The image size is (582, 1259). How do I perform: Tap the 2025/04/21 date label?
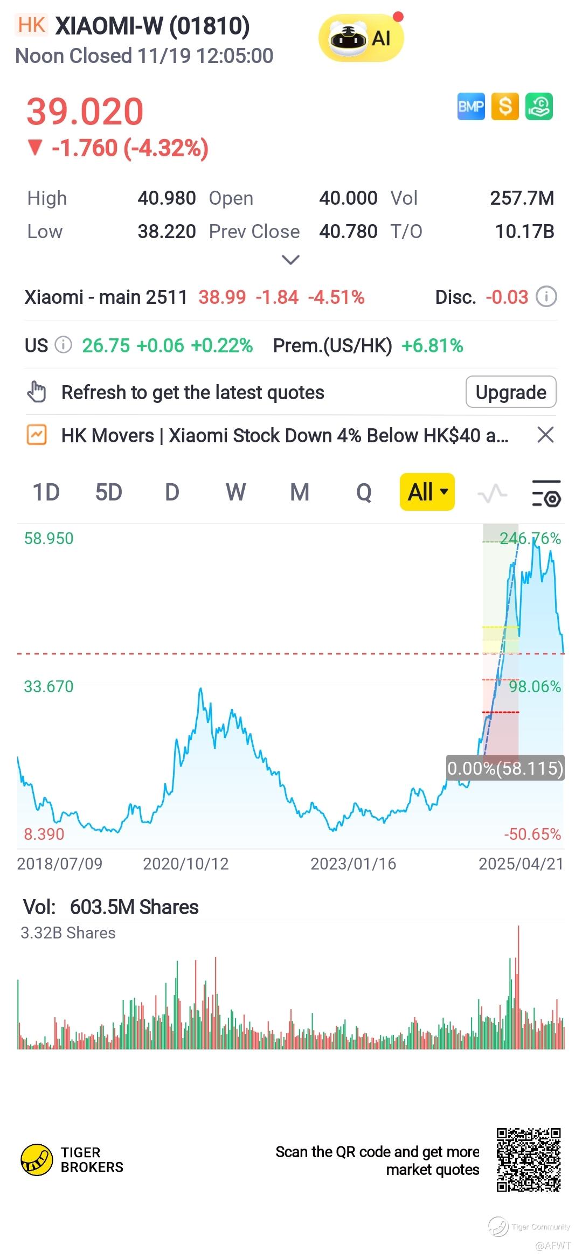(521, 864)
